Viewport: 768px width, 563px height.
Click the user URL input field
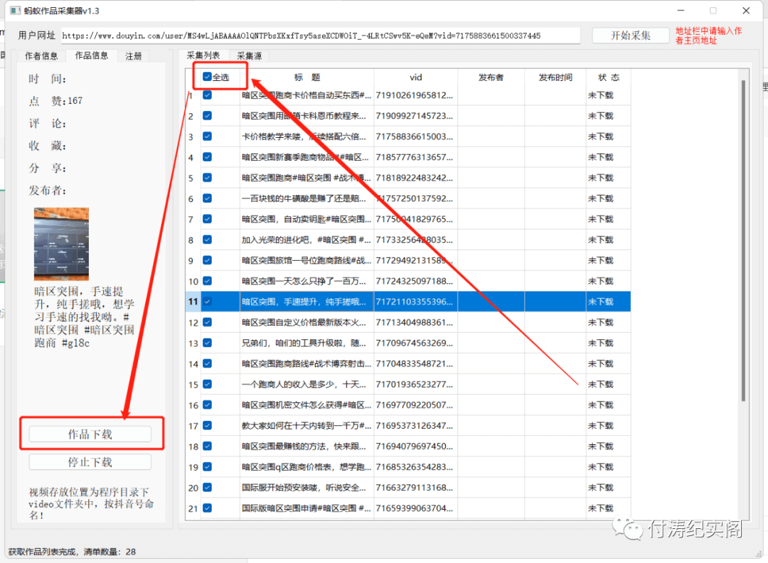pos(320,36)
